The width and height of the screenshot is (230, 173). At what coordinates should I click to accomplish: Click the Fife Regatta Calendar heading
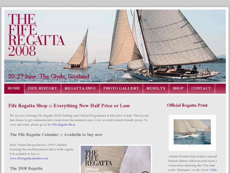coord(56,135)
